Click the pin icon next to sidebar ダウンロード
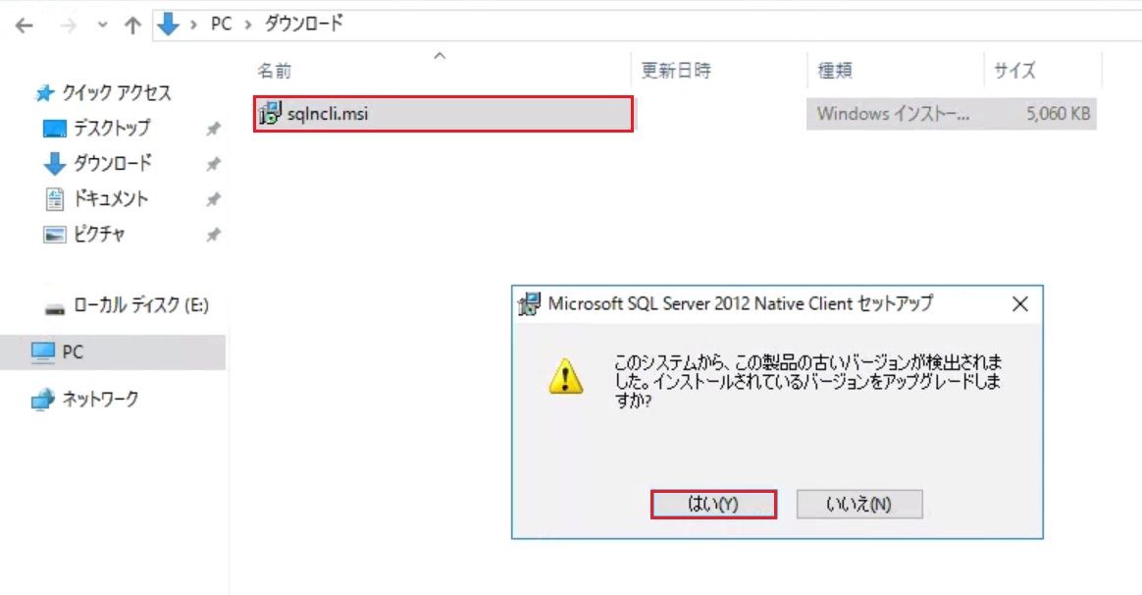 click(x=213, y=164)
